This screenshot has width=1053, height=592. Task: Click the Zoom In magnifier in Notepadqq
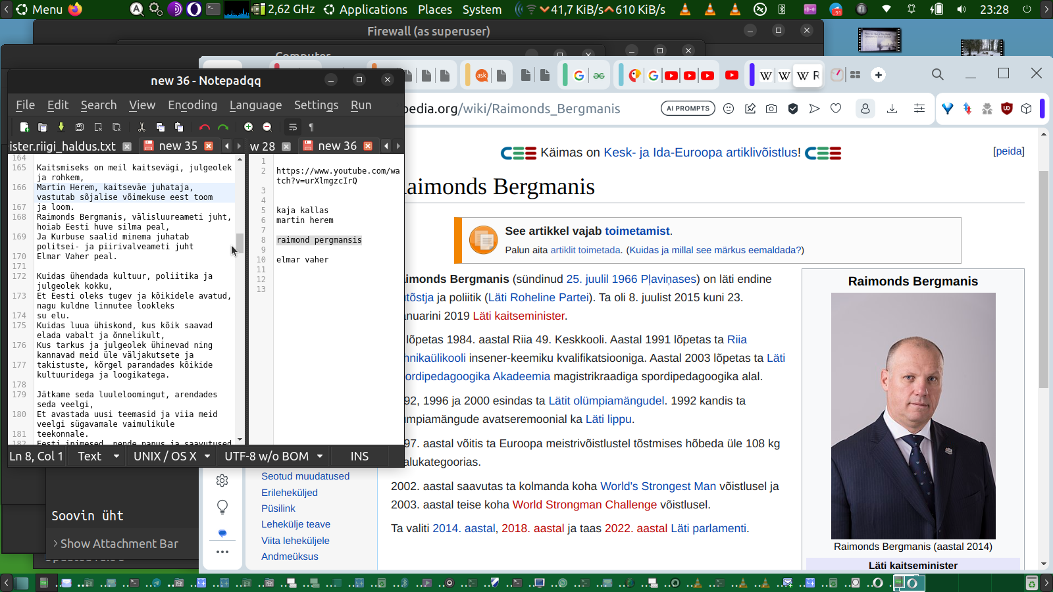[x=249, y=127]
